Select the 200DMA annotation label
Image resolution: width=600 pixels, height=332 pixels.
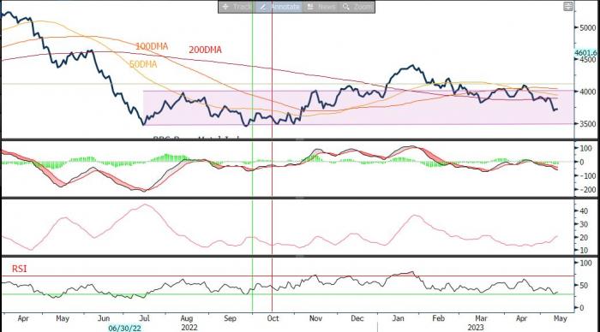(x=205, y=50)
